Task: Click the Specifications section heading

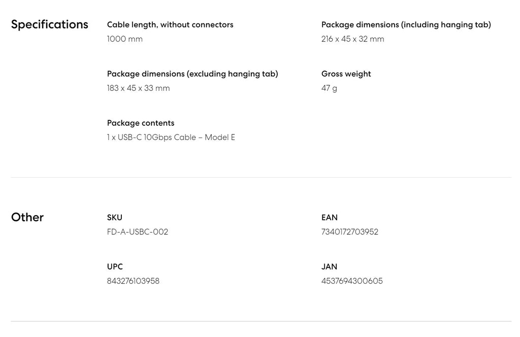Action: 49,24
